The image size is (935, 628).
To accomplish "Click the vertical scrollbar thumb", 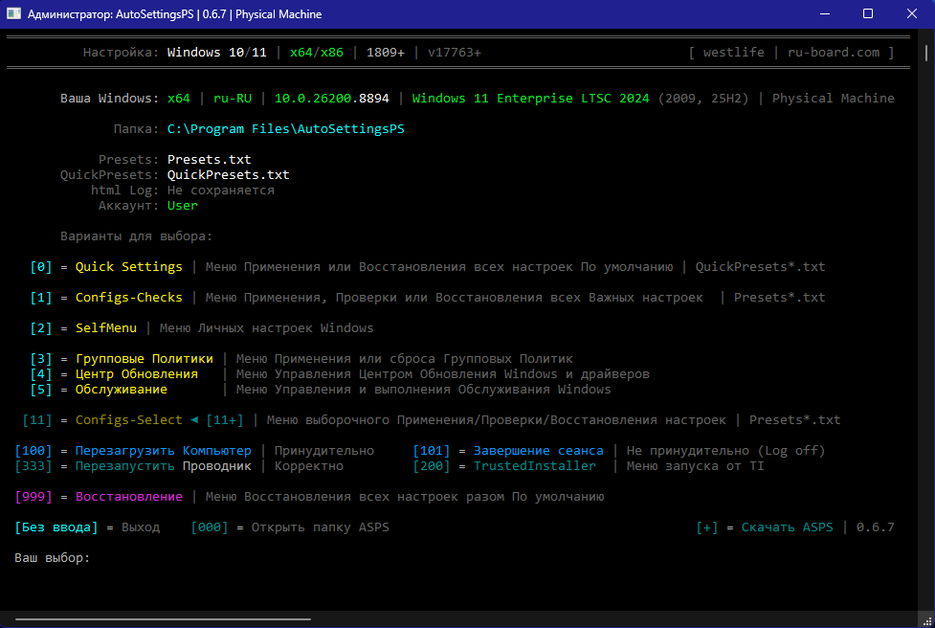I will click(926, 53).
